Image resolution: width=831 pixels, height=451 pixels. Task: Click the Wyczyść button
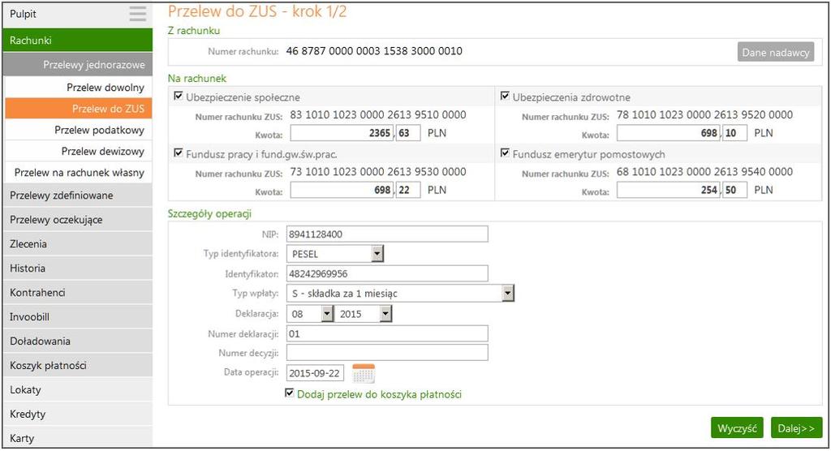(737, 428)
